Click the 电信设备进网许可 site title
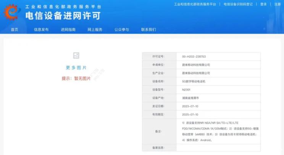The image size is (284, 155). [63, 16]
